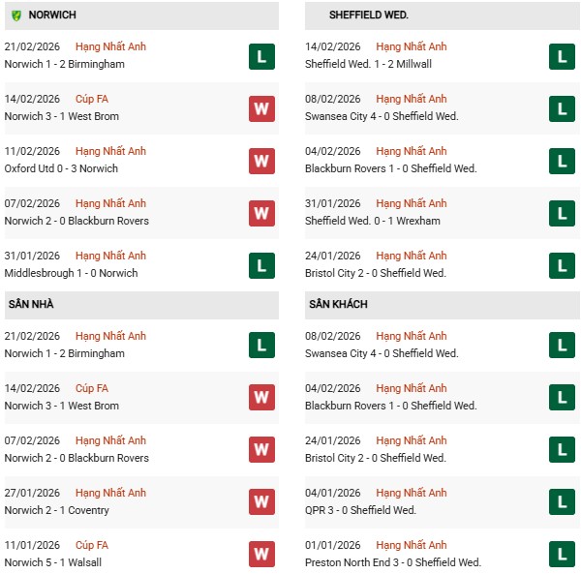
Task: Open the SÂN KHÁCH away section header
Action: (x=338, y=305)
